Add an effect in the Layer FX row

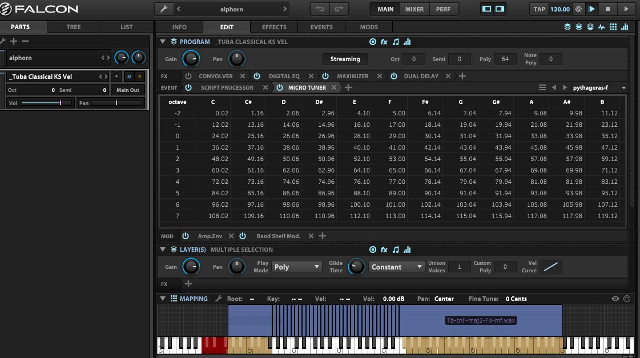click(188, 284)
